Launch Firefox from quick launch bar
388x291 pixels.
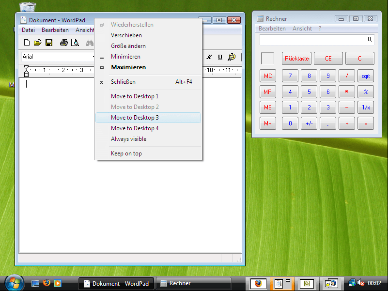[47, 283]
